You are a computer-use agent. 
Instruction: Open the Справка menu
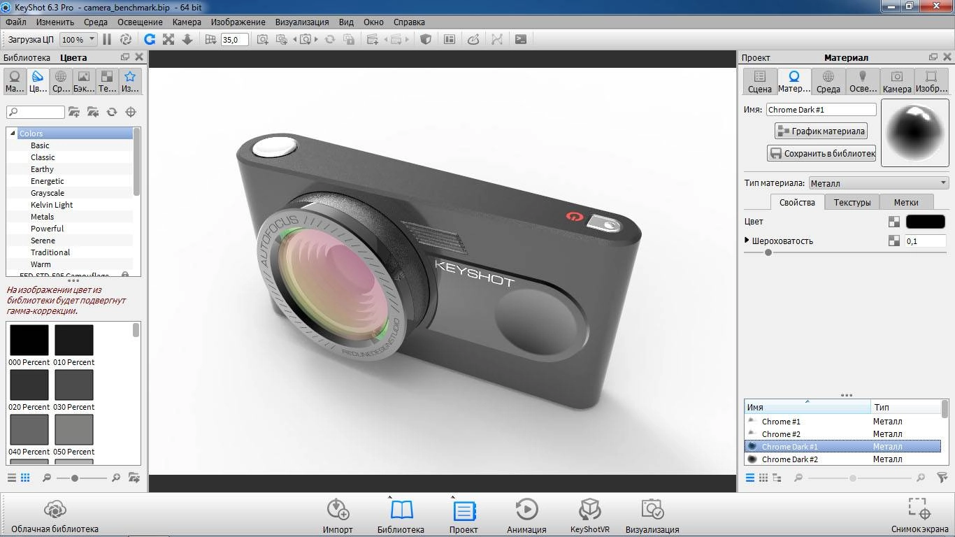[409, 22]
